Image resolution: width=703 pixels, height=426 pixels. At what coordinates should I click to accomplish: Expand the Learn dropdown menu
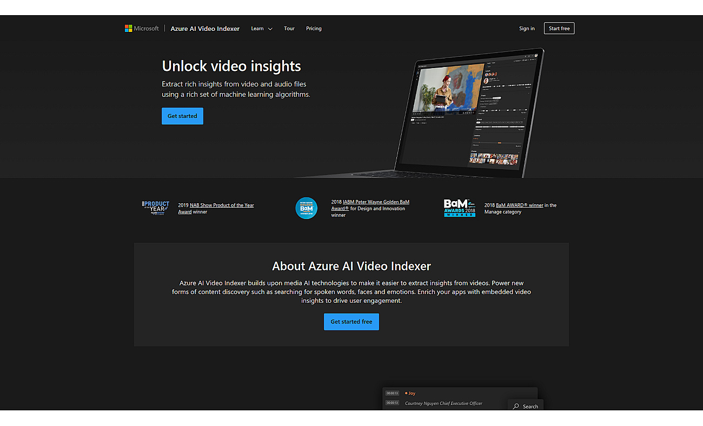(x=262, y=29)
